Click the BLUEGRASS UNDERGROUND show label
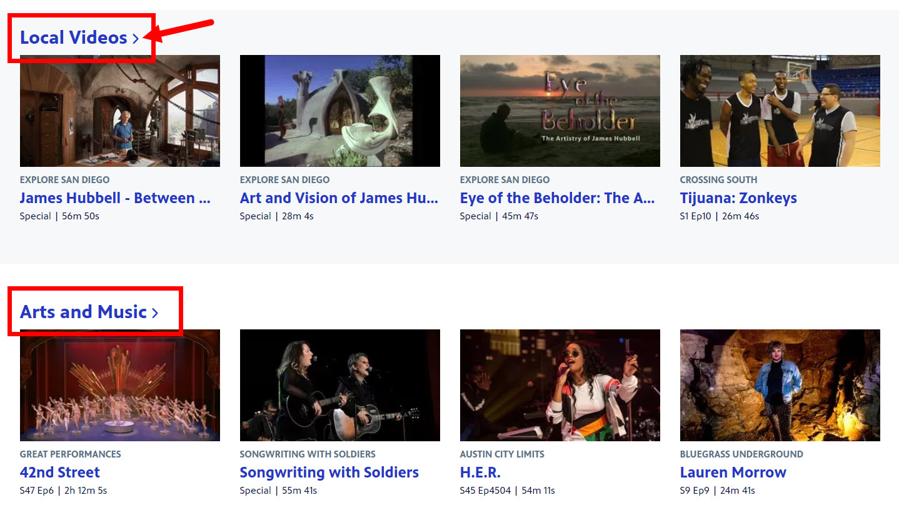This screenshot has width=899, height=525. point(741,454)
